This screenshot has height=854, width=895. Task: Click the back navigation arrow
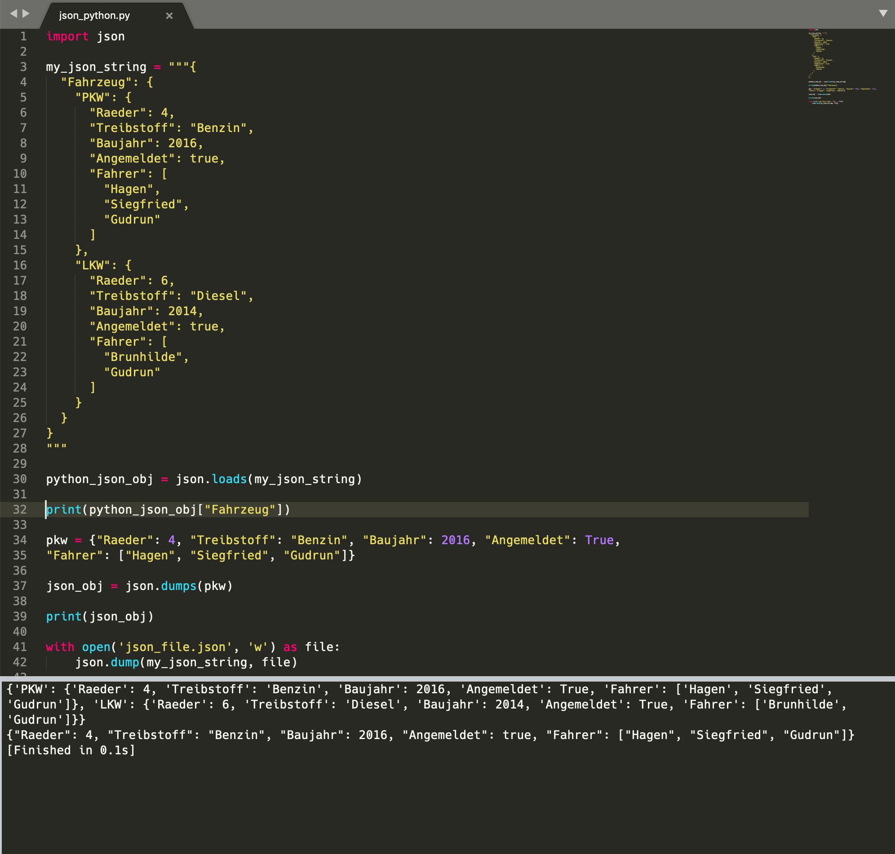(x=13, y=14)
